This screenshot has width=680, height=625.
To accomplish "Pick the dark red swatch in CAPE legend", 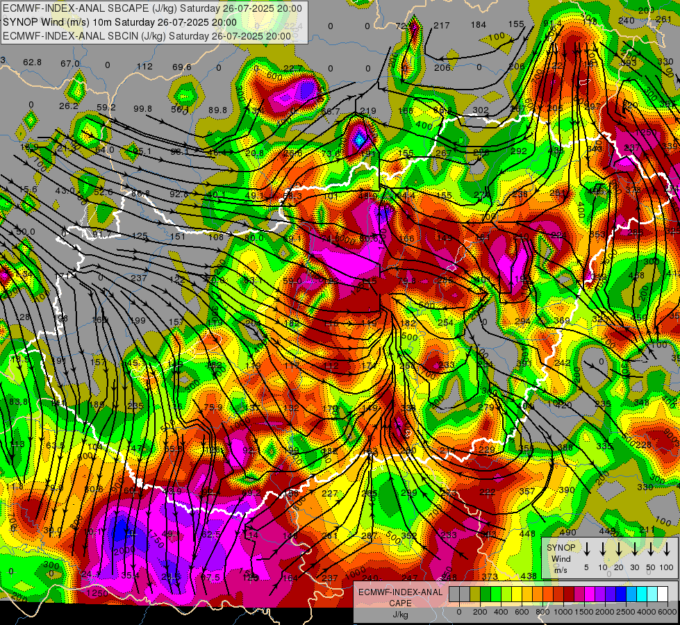I will point(569,594).
